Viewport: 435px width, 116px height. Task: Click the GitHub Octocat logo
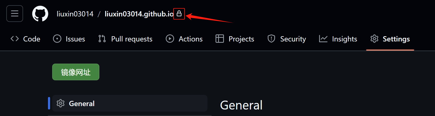point(40,14)
